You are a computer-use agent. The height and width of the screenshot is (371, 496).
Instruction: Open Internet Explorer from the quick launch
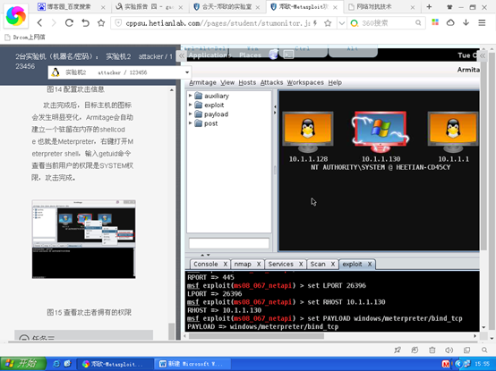(56, 364)
